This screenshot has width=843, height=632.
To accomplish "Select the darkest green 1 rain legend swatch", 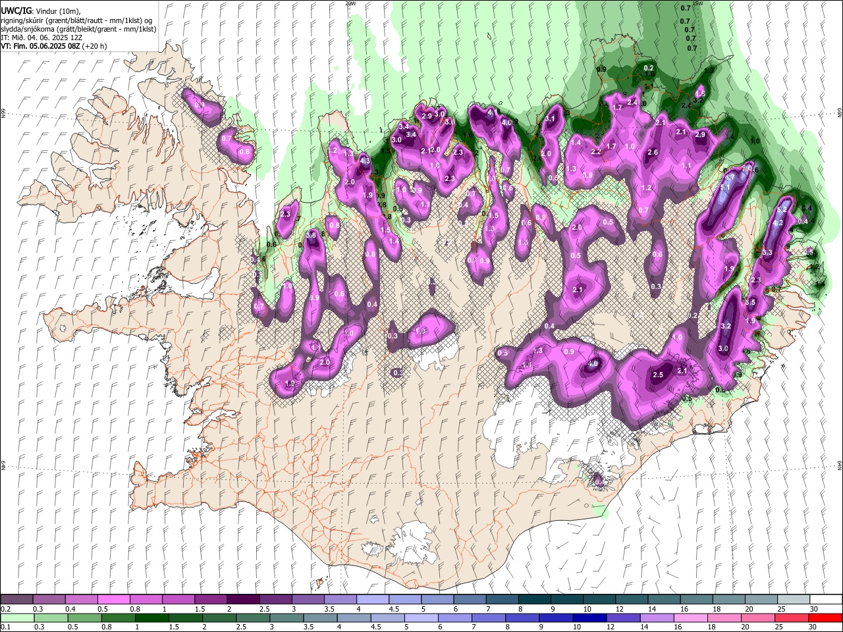I will tap(152, 618).
